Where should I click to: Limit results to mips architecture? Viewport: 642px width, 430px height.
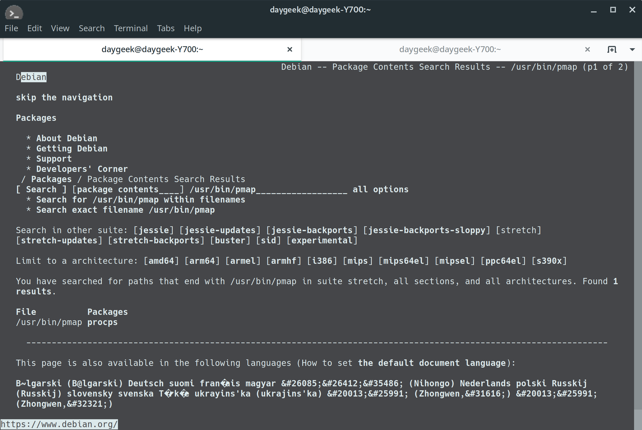[358, 261]
